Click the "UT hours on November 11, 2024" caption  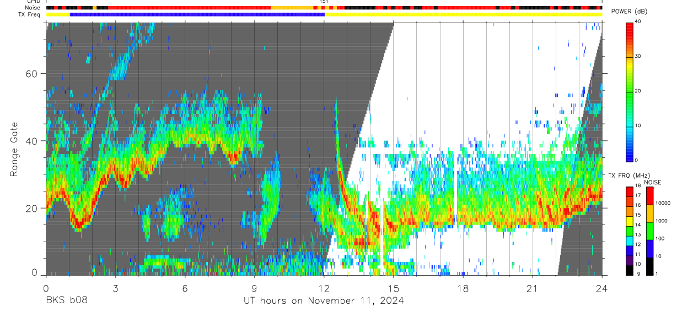(x=324, y=300)
